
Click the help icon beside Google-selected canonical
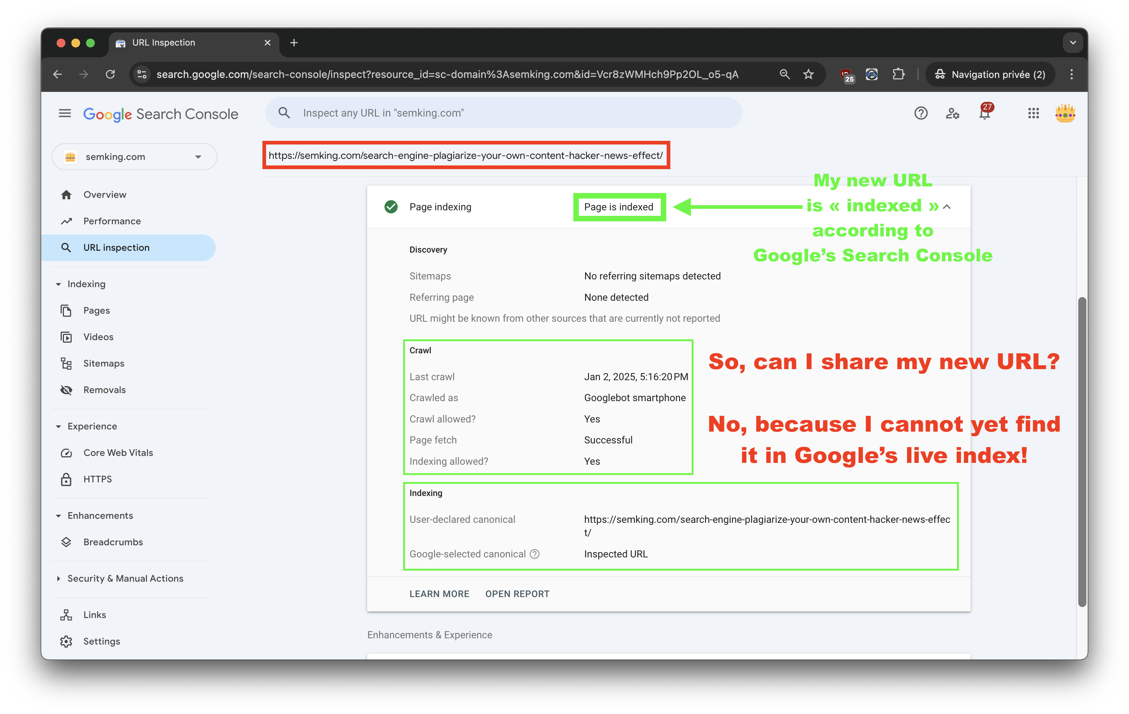click(534, 554)
